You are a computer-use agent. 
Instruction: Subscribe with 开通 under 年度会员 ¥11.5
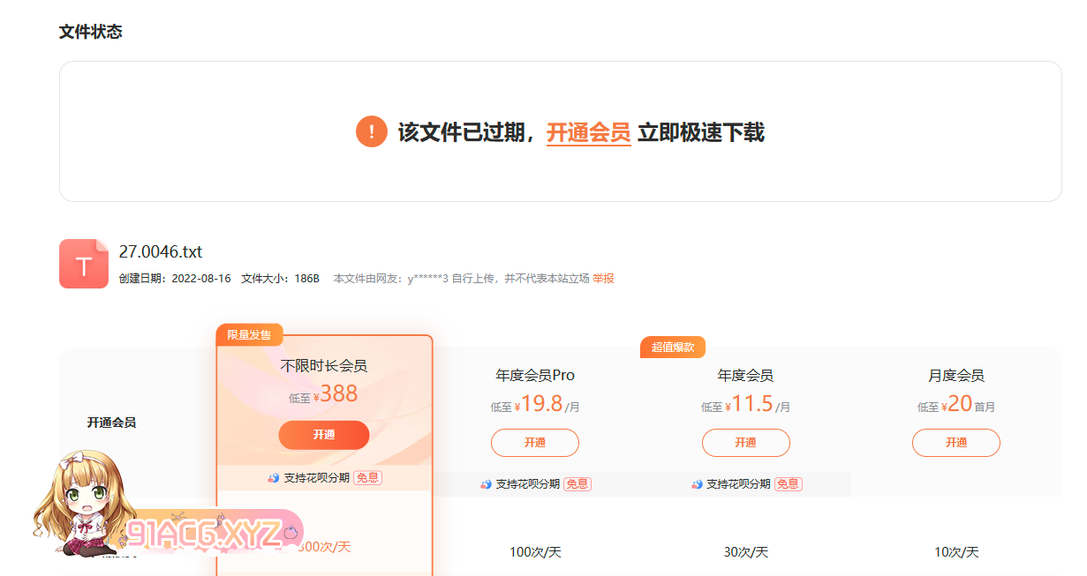(x=745, y=443)
